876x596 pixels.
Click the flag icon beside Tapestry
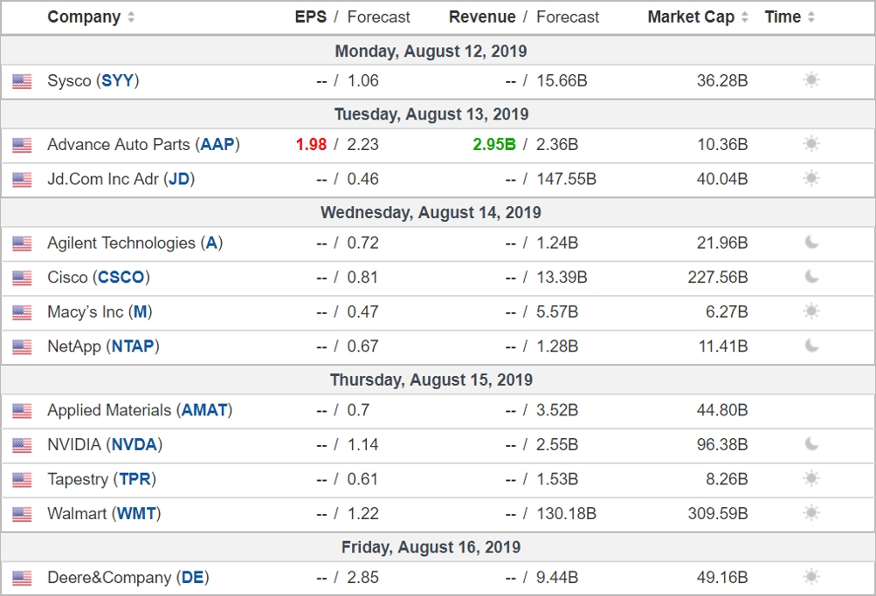coord(22,480)
